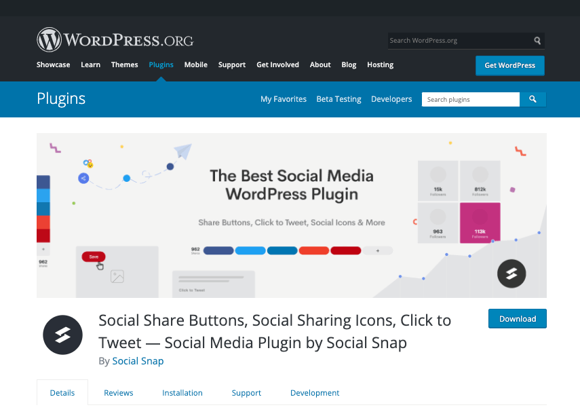Go to the Learn menu item
Image resolution: width=580 pixels, height=416 pixels.
coord(91,64)
